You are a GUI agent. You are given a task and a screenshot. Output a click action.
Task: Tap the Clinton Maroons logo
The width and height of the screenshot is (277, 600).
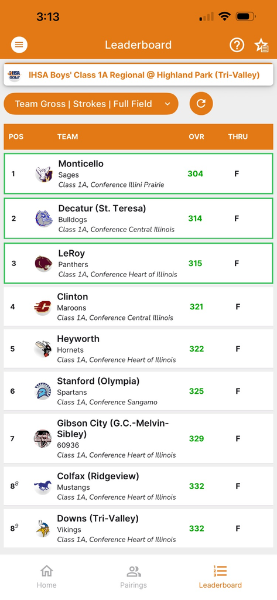(x=43, y=307)
